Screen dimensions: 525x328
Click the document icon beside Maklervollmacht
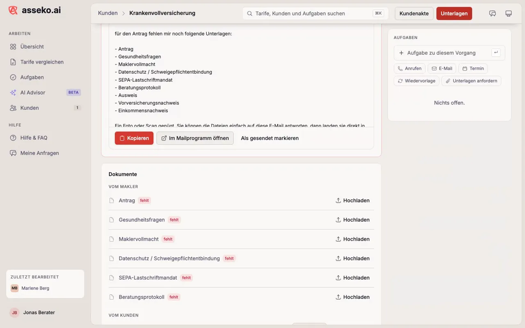pyautogui.click(x=112, y=239)
